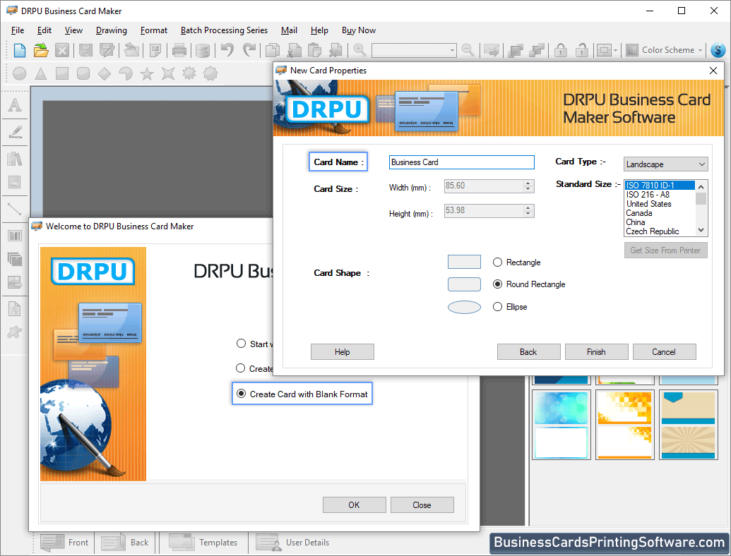Screen dimensions: 731x556
Task: Click the Lock padlock icon
Action: pos(561,50)
